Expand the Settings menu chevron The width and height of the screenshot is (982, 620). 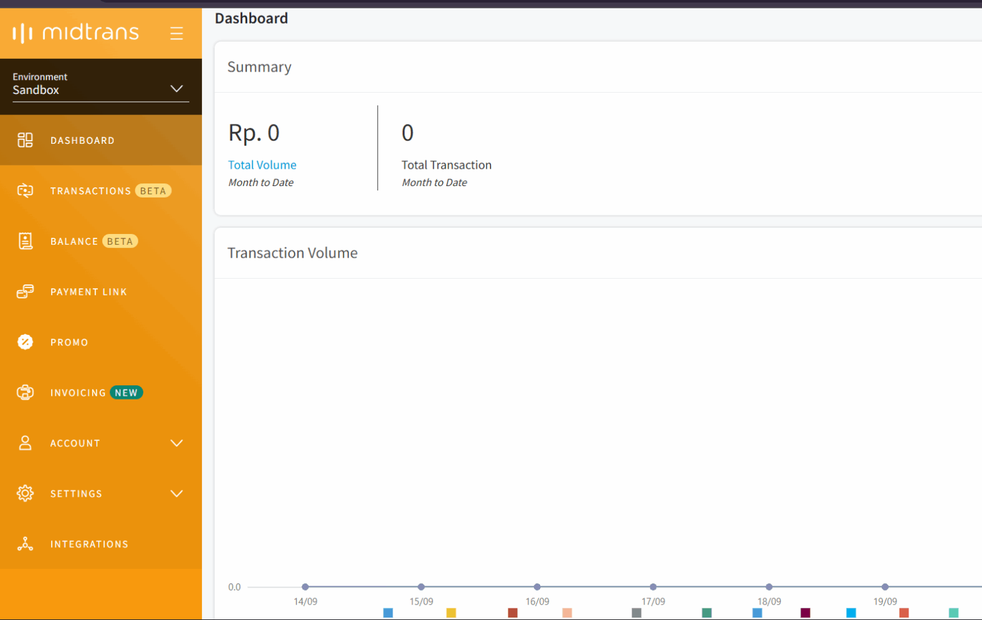pyautogui.click(x=176, y=493)
